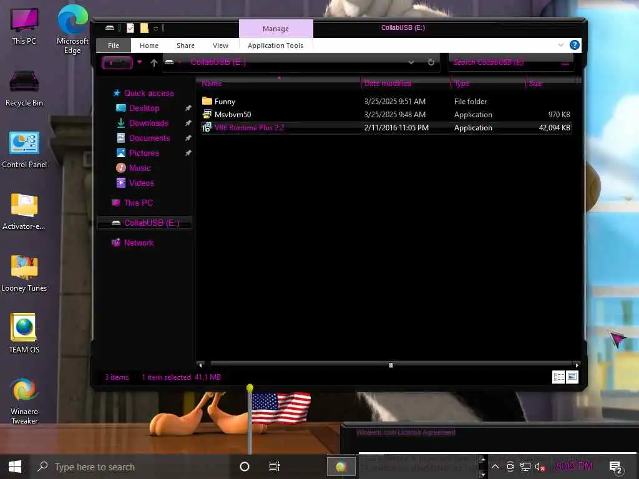This screenshot has height=479, width=639.
Task: Switch to Details view layout
Action: click(559, 377)
